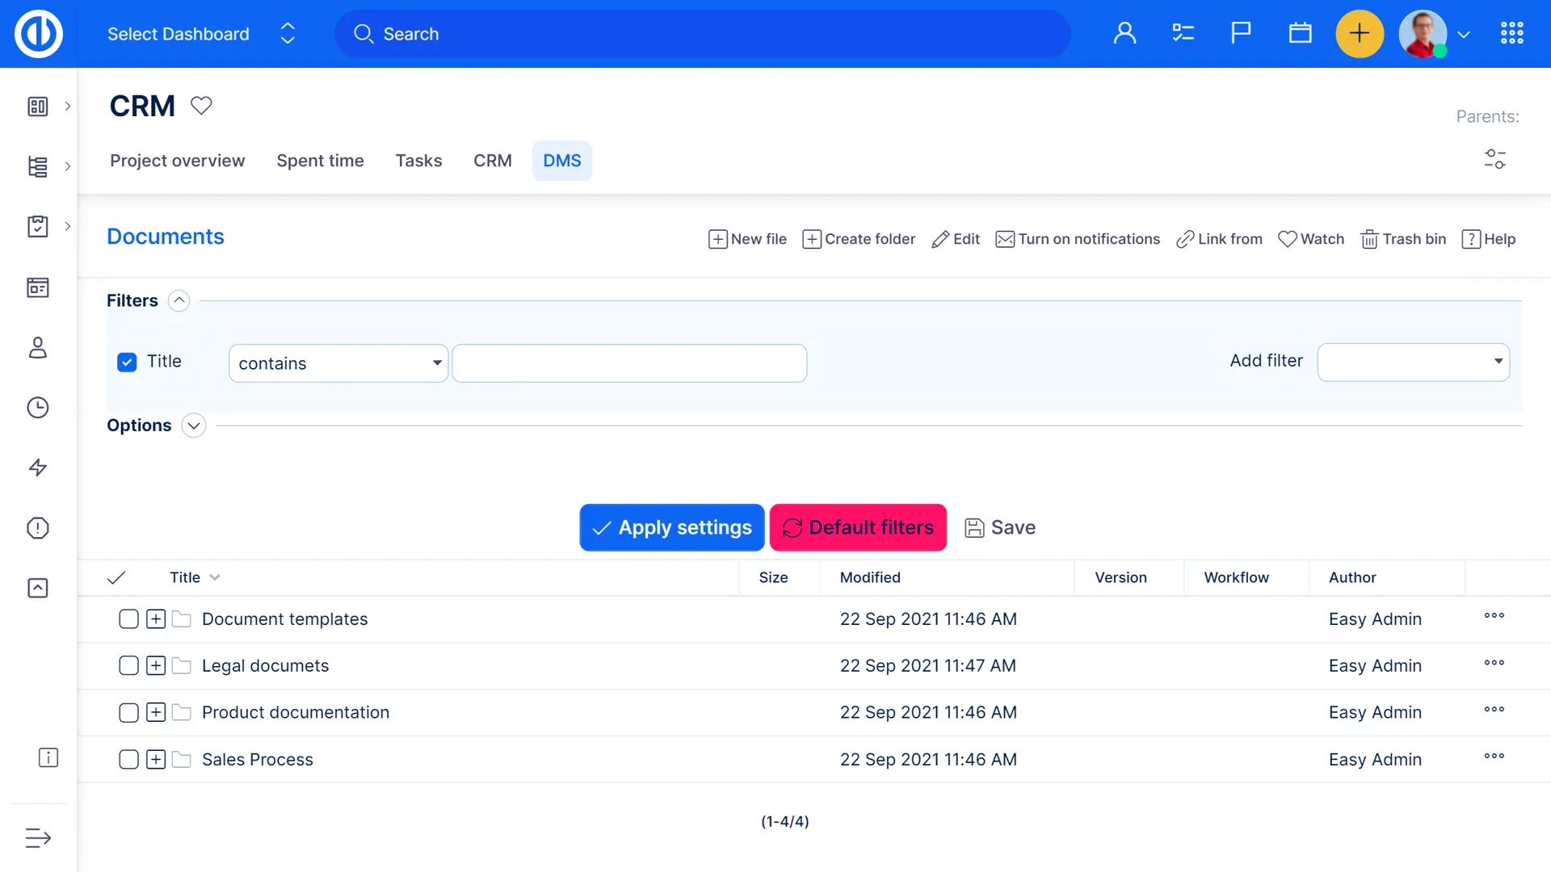Viewport: 1551px width, 872px height.
Task: Add CRM project to favorites heart
Action: tap(201, 106)
